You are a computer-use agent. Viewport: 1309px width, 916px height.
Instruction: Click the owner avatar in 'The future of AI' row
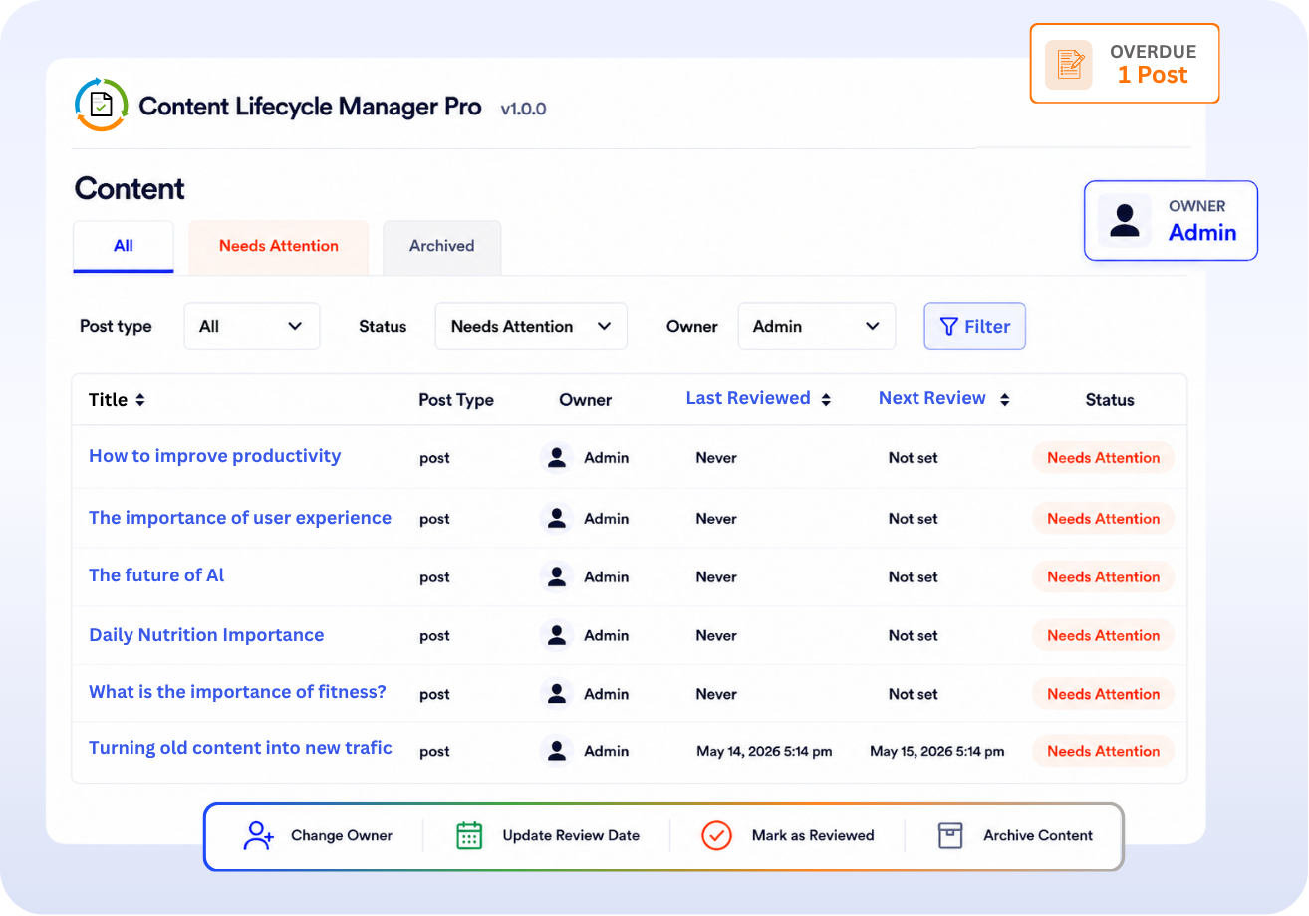557,577
